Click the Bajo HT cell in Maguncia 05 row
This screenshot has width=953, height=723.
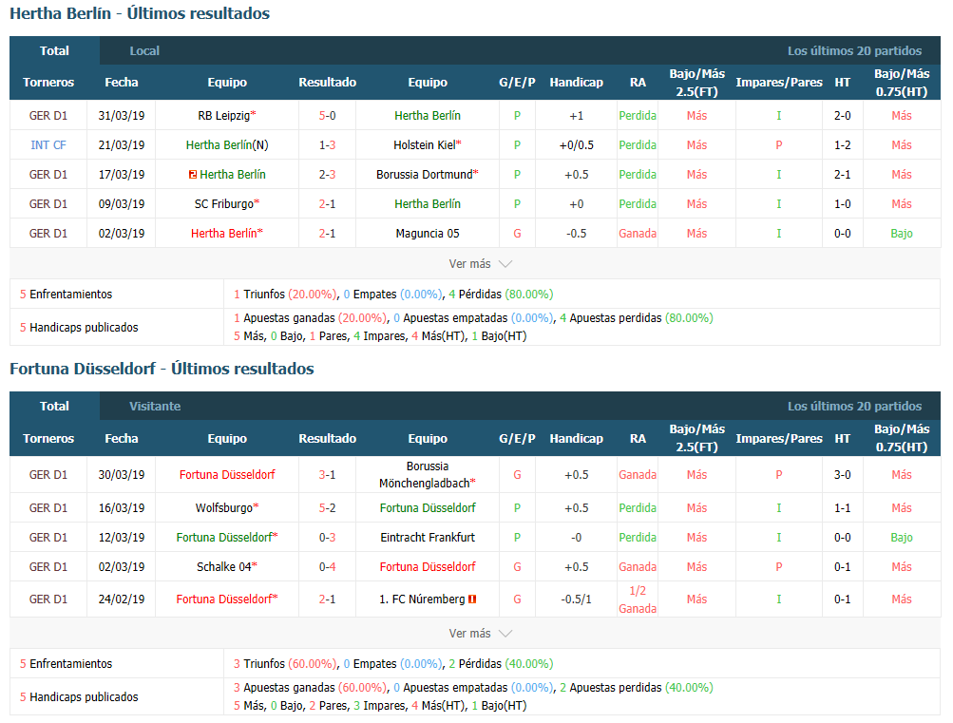(x=902, y=234)
